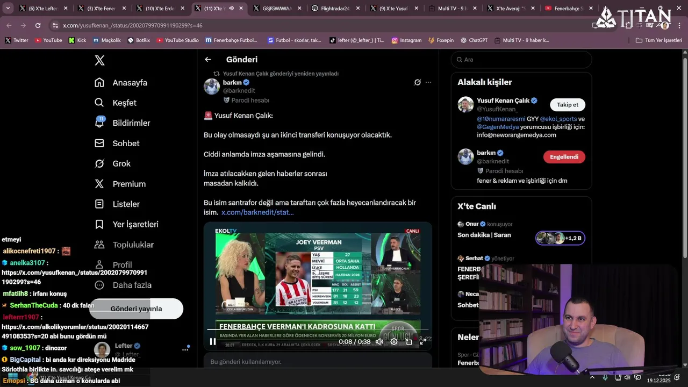The image size is (688, 387).
Task: Switch to the '(9) X'te Yusuf' tab
Action: pos(393,9)
